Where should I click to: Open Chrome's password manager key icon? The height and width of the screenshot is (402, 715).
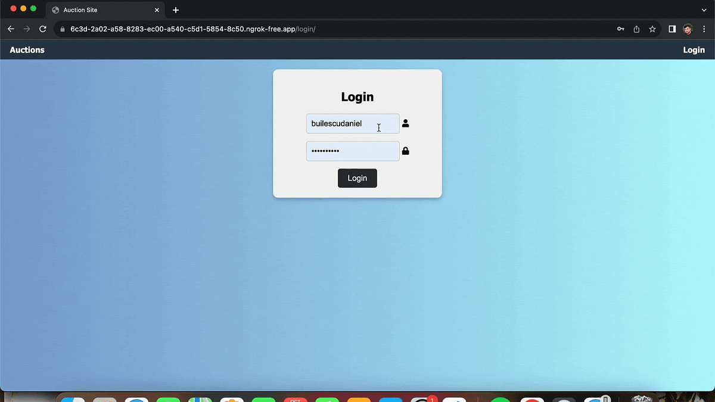point(620,29)
